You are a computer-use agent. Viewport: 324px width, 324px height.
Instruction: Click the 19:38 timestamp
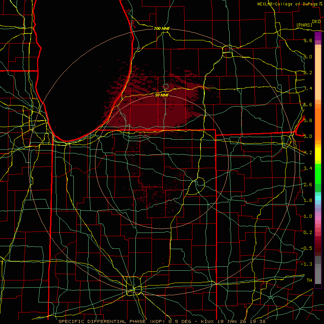(257, 321)
